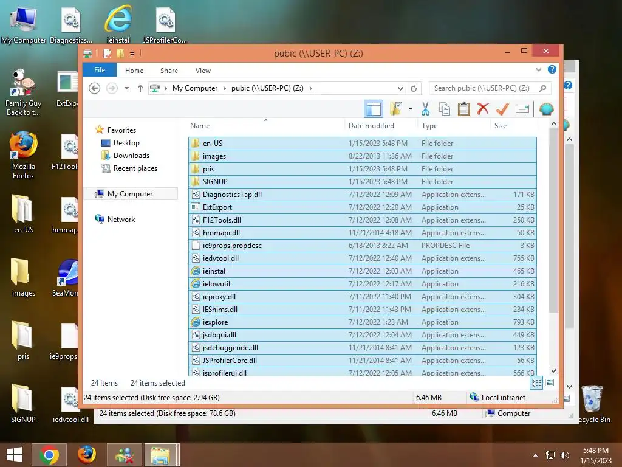622x467 pixels.
Task: Click the blue shell toolbar icon
Action: click(x=546, y=108)
